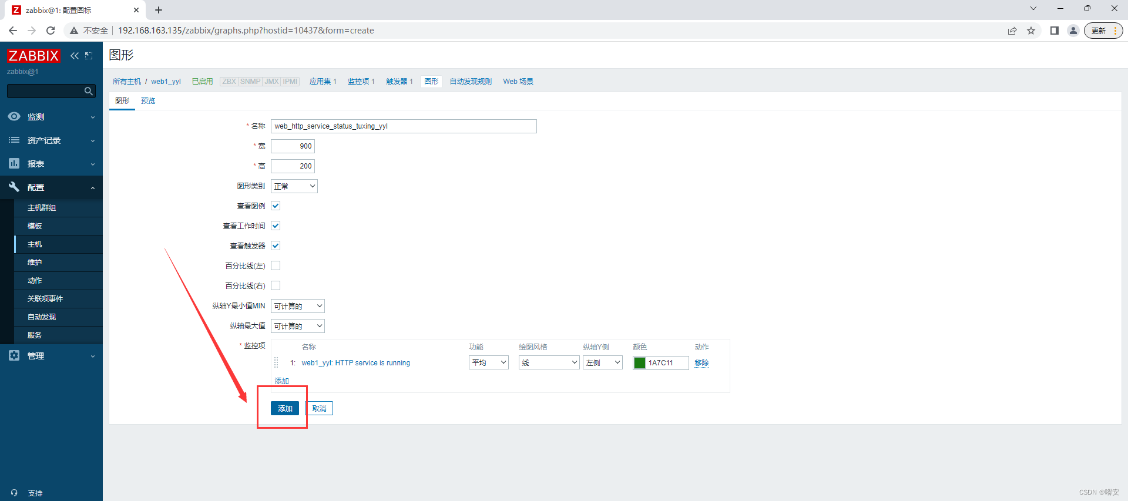Open the tab search chevron
Viewport: 1128px width, 501px height.
(x=1033, y=8)
